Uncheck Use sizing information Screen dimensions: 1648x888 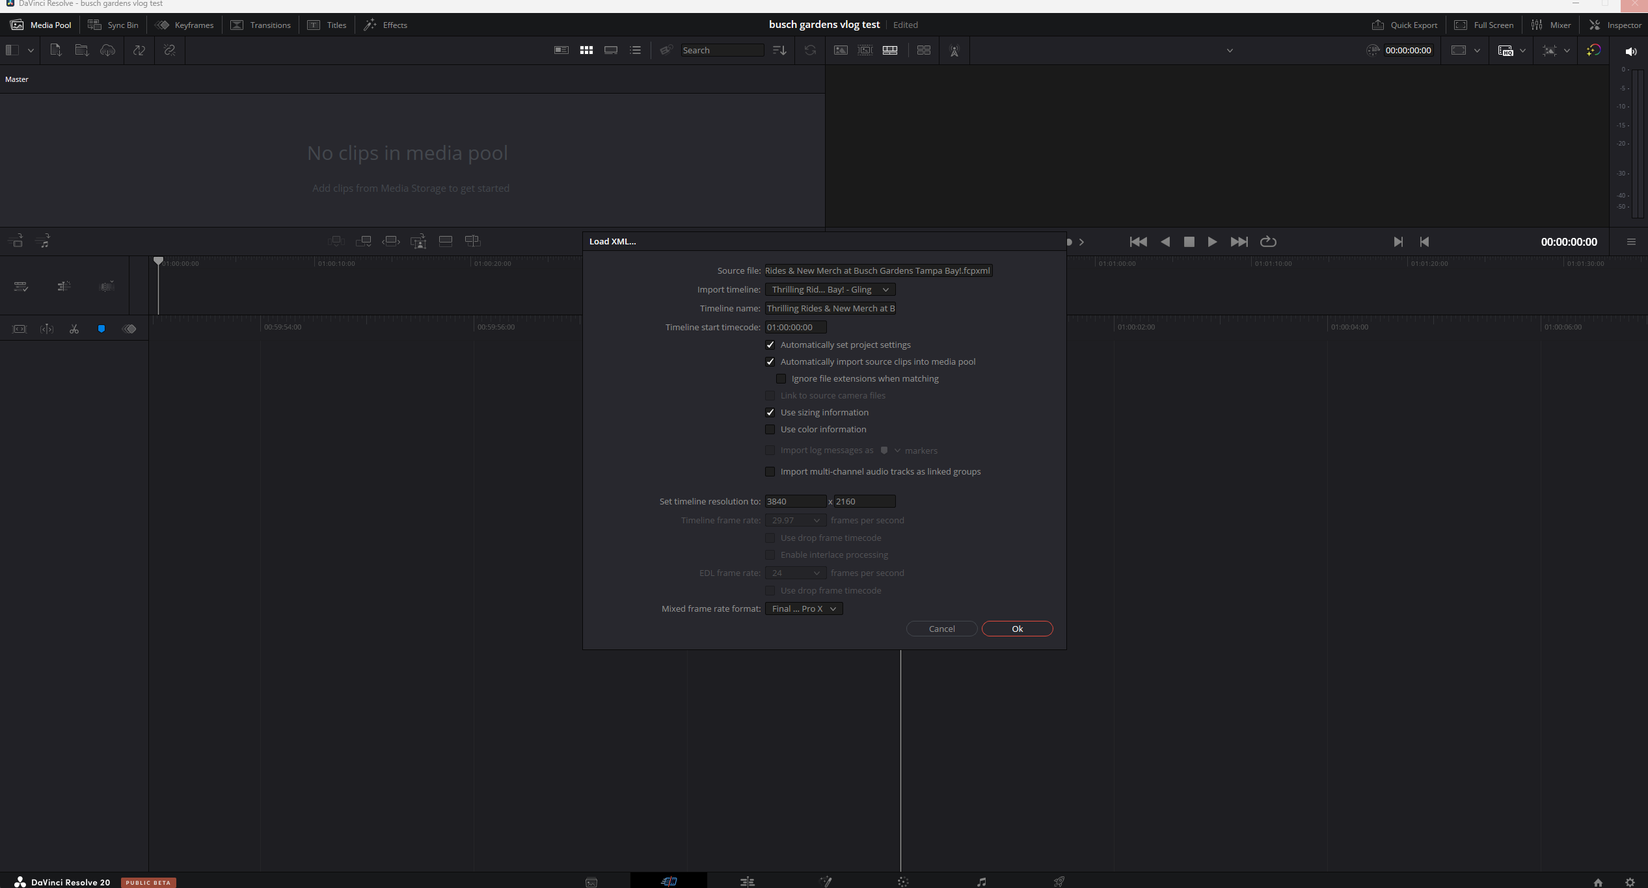pos(770,412)
